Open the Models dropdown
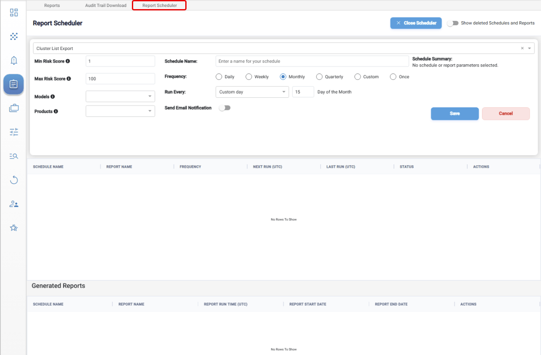This screenshot has height=355, width=541. coord(121,96)
